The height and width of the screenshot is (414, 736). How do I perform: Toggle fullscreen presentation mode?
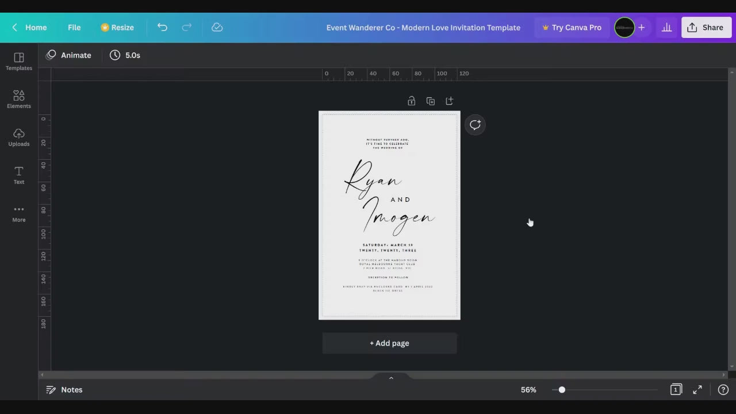coord(697,390)
